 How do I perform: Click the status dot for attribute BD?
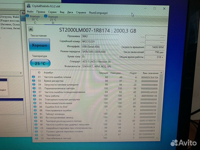36,117
